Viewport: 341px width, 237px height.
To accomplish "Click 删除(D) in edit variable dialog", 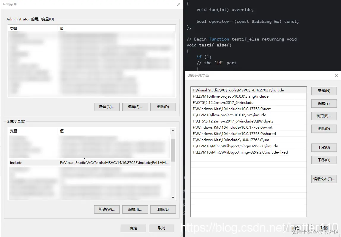I will coord(324,129).
